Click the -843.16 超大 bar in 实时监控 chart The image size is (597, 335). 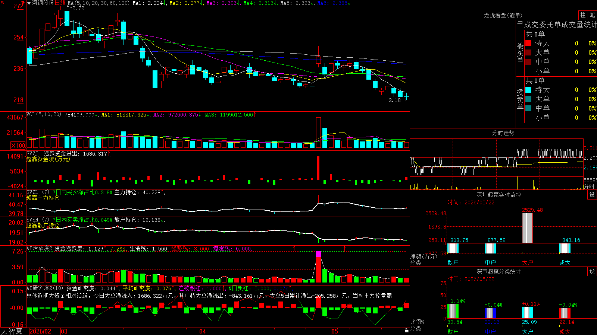[565, 248]
